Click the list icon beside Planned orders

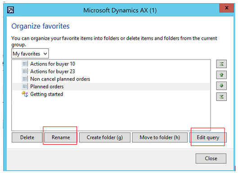point(25,86)
